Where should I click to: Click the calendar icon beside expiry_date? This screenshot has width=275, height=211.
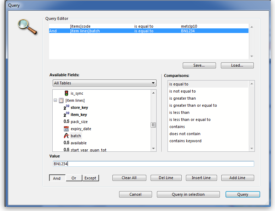click(x=66, y=129)
